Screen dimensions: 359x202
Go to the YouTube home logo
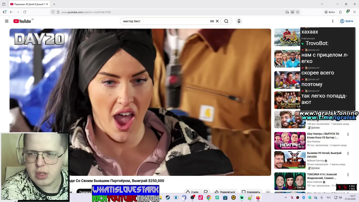click(22, 21)
